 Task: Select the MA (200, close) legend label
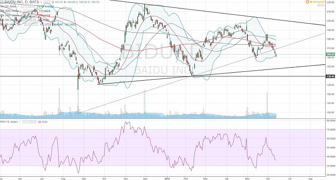click(9, 11)
